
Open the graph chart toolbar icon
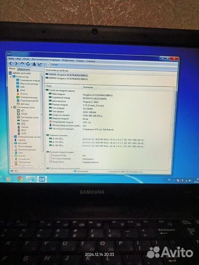(x=40, y=64)
